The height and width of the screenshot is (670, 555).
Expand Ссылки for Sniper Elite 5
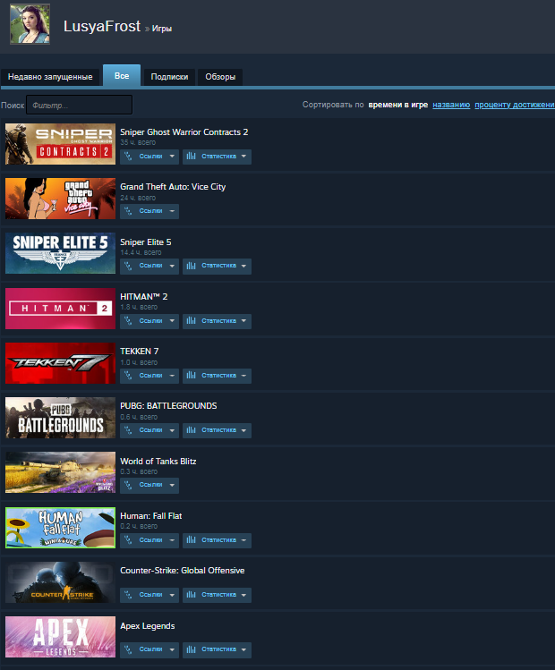(x=149, y=266)
